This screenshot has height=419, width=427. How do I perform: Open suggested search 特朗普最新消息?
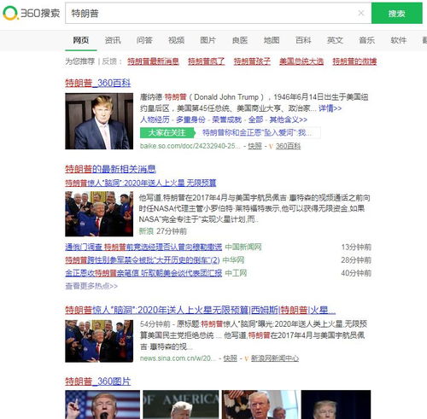(x=153, y=61)
